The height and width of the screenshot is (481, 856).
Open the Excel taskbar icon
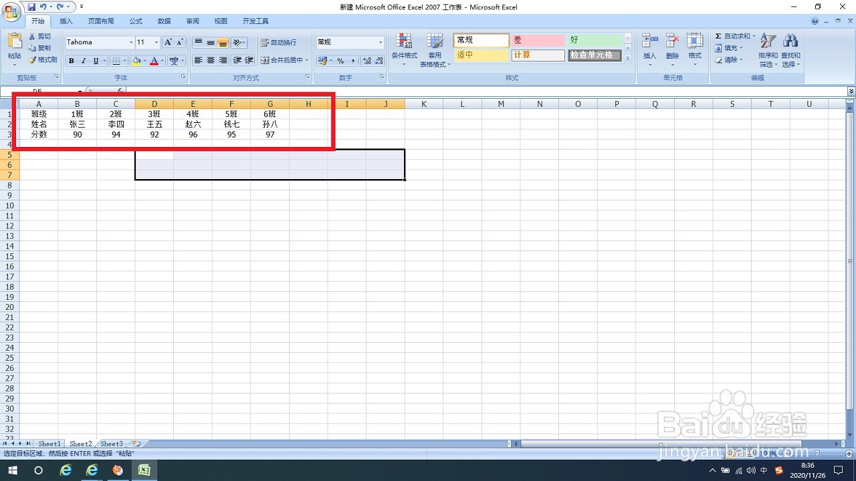(144, 470)
